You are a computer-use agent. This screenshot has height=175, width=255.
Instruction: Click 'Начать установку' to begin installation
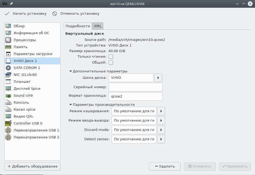coord(26,14)
